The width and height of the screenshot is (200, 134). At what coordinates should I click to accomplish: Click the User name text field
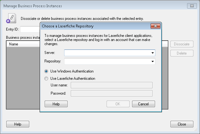112,85
